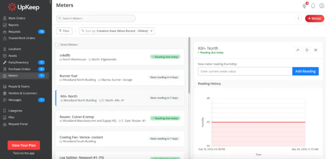Select the Log Splitter- Newport #1- PSI meter
Screen dimensions: 326x159
[120, 156]
